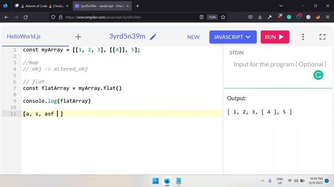Click the output text '[ 1, 2, 3, [ 4 ], 5 ]'
Image resolution: width=334 pixels, height=187 pixels.
point(259,112)
